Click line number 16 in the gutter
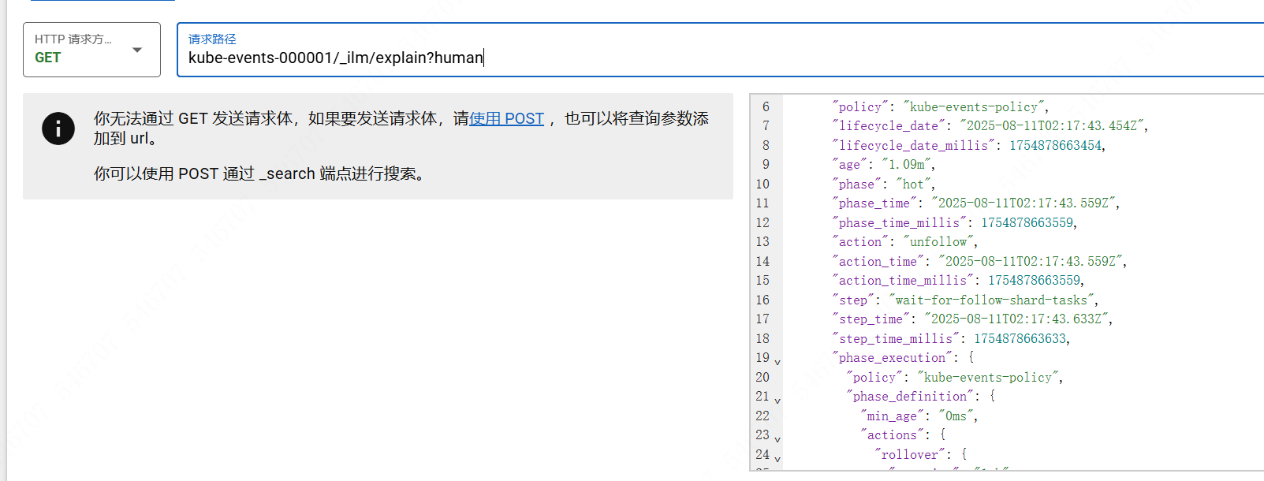Viewport: 1264px width, 481px height. 762,300
